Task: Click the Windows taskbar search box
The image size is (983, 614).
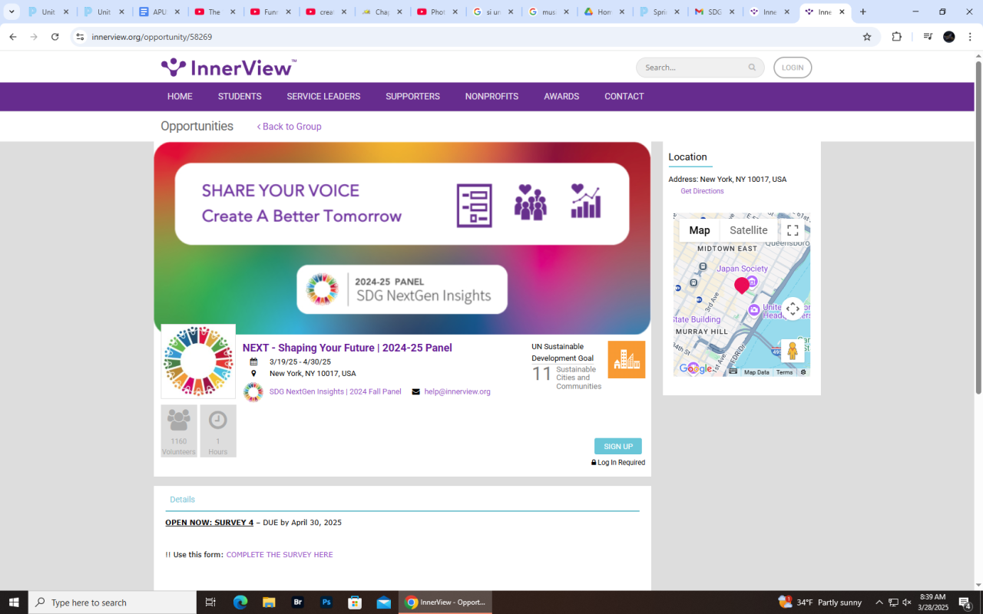Action: click(x=112, y=602)
